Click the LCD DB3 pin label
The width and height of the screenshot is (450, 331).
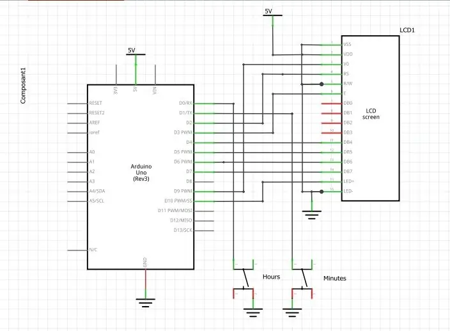[x=348, y=132]
